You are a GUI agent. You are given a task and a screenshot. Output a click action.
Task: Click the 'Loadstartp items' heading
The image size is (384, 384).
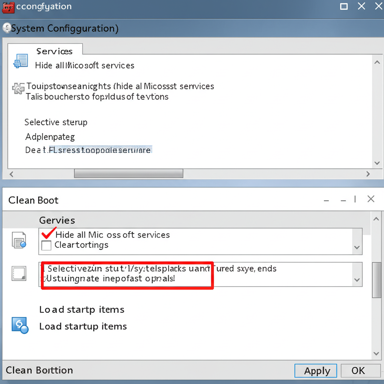coord(82,310)
